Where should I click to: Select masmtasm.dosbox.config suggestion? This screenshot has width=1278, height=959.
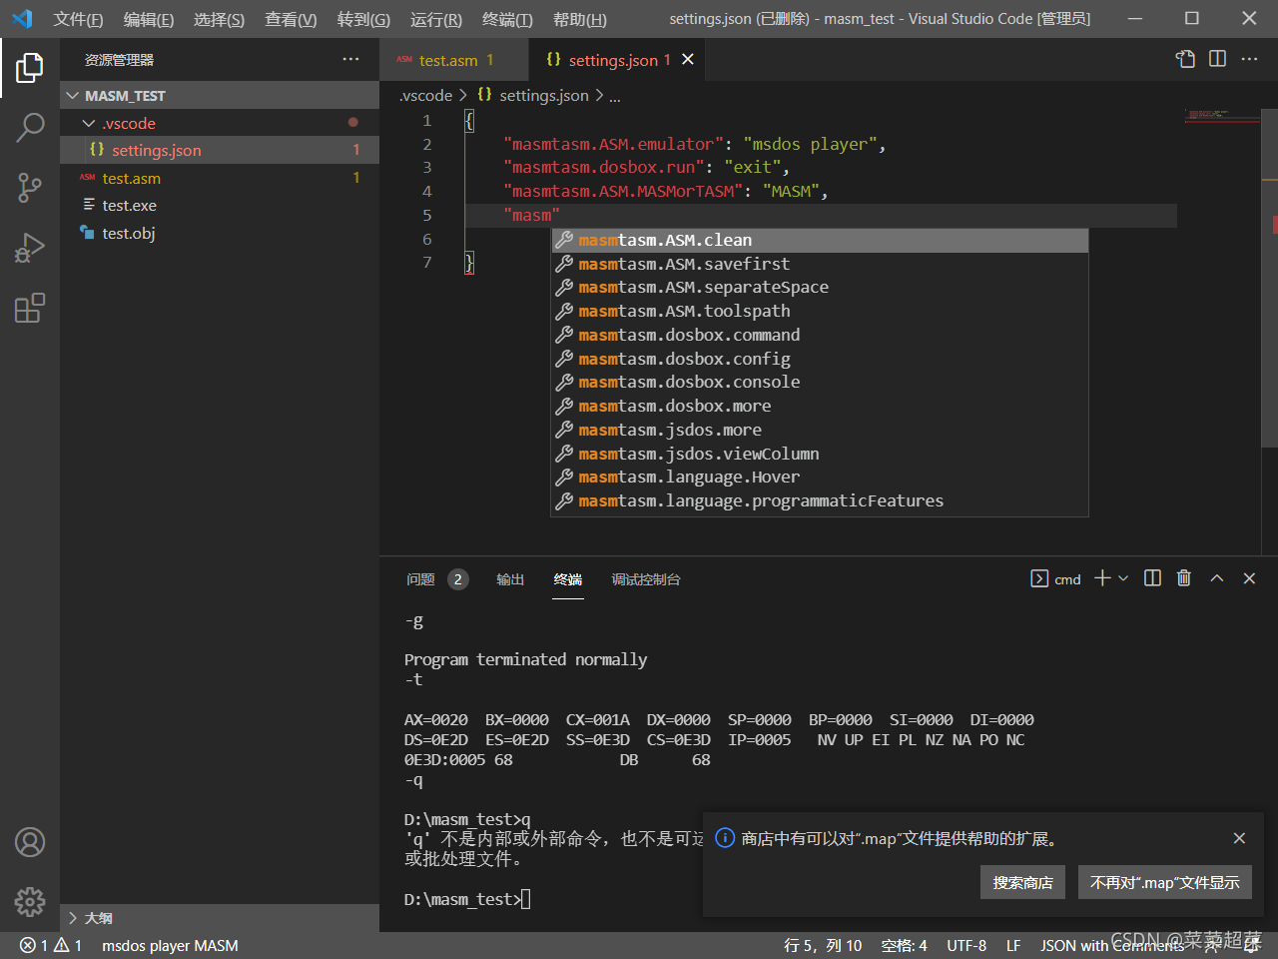(x=820, y=359)
